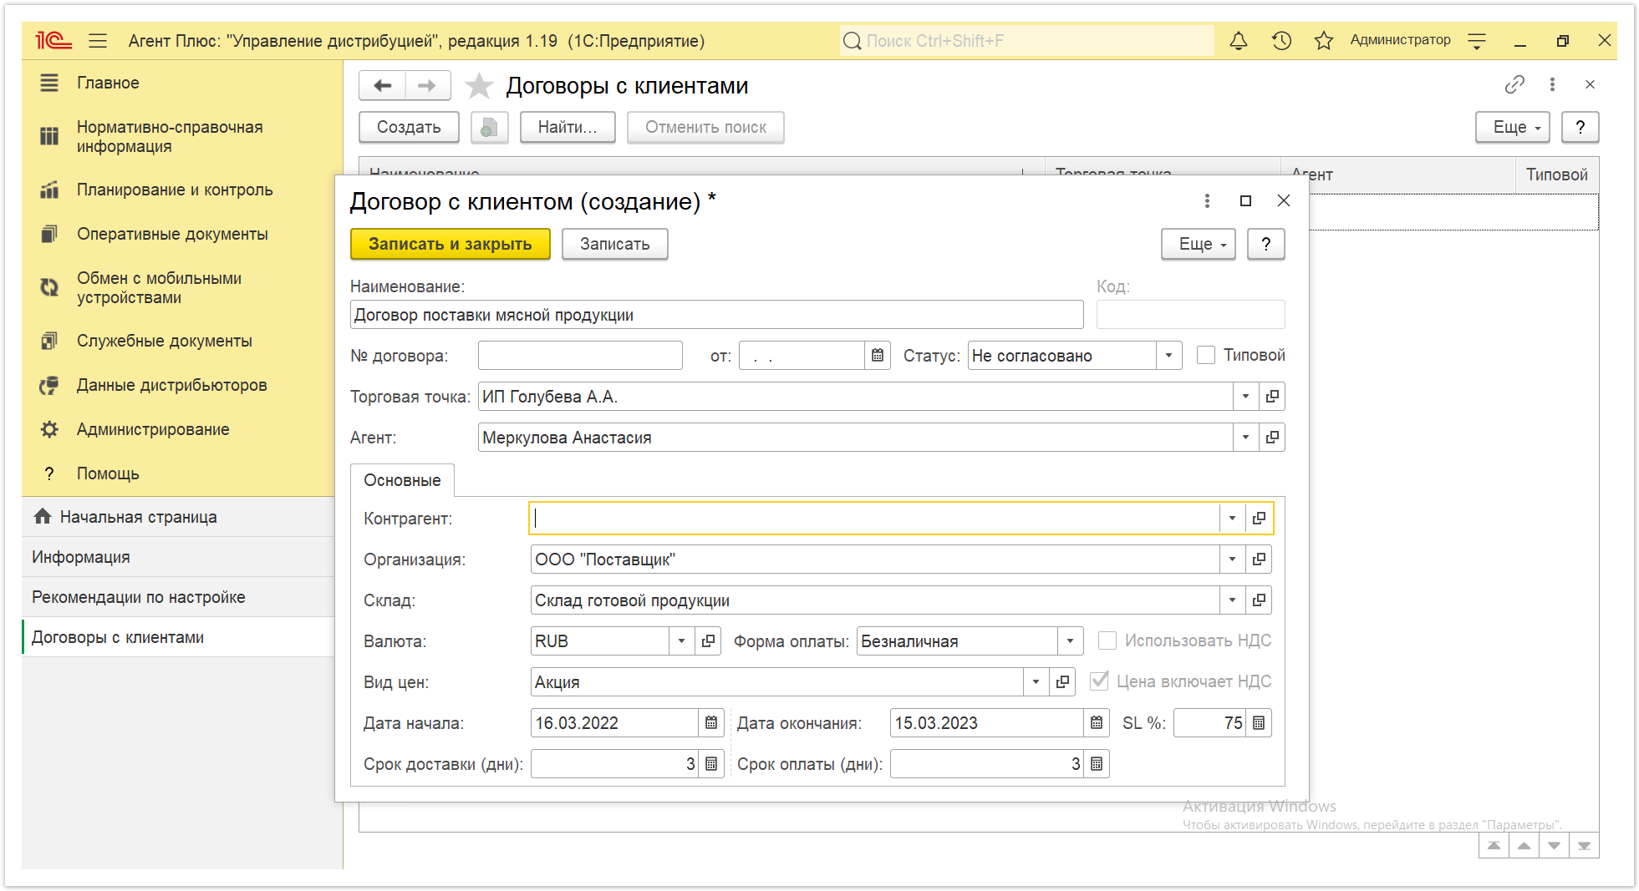Open the window settings lines icon
This screenshot has width=1639, height=891.
point(1477,40)
